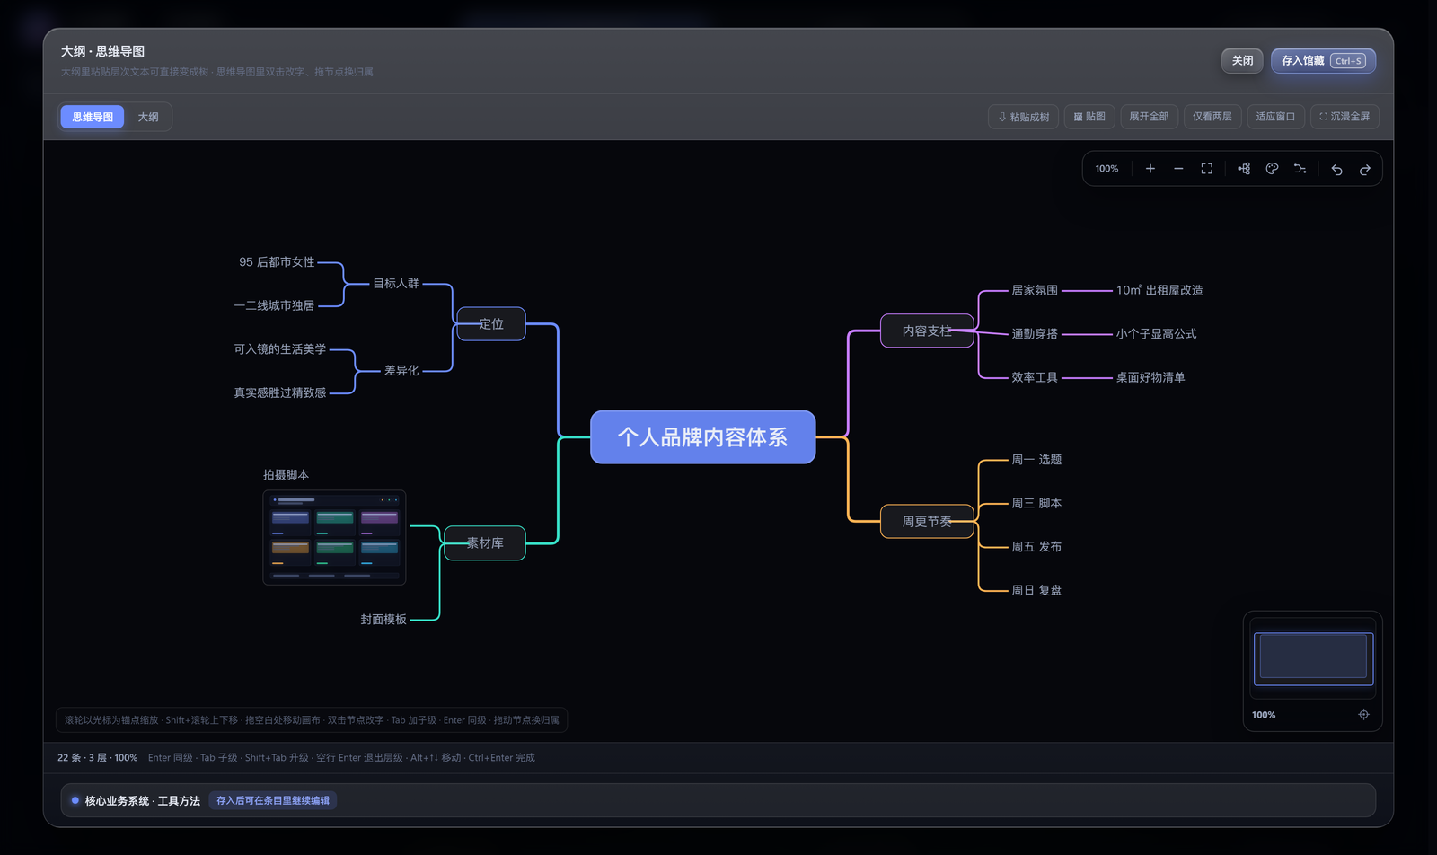Save with 存入馆藏 button
1437x855 pixels.
click(x=1323, y=61)
